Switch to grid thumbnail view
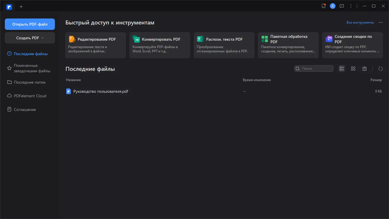This screenshot has width=389, height=219. click(353, 69)
